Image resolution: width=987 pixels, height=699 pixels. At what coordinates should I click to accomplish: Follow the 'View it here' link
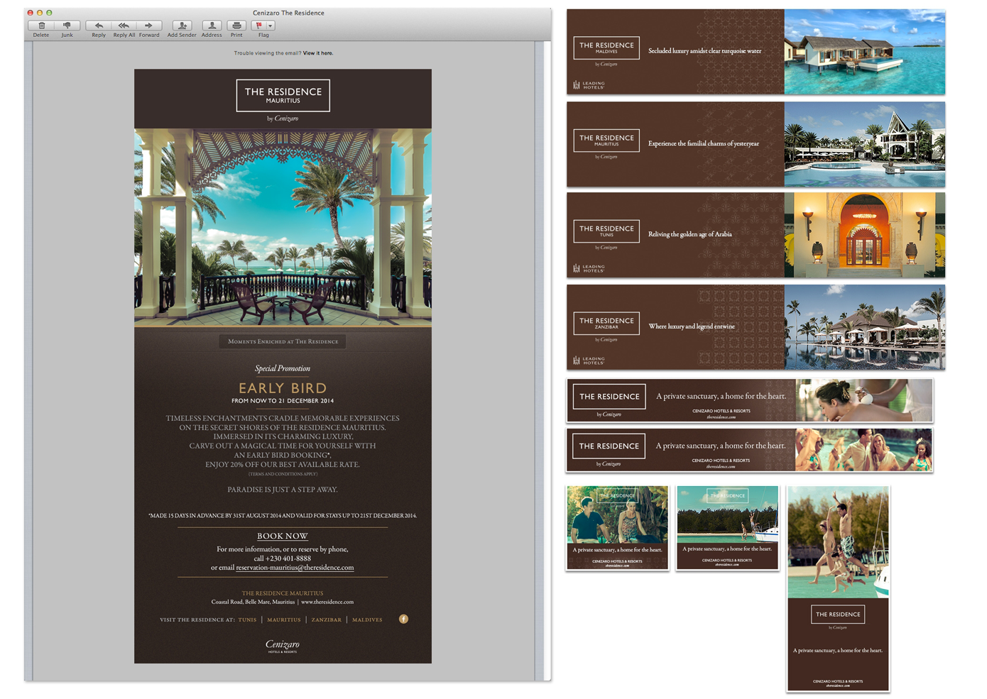318,53
